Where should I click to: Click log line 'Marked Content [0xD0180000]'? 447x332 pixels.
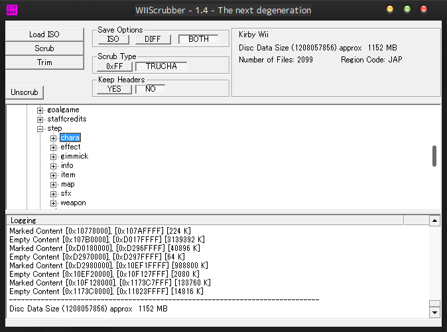[x=105, y=248]
